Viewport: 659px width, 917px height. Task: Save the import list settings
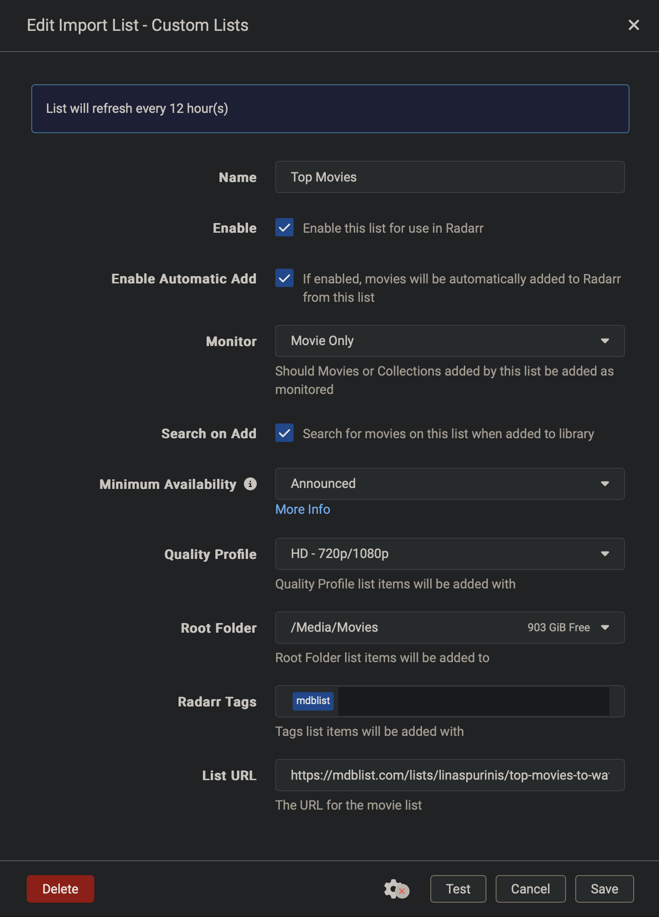pyautogui.click(x=604, y=889)
